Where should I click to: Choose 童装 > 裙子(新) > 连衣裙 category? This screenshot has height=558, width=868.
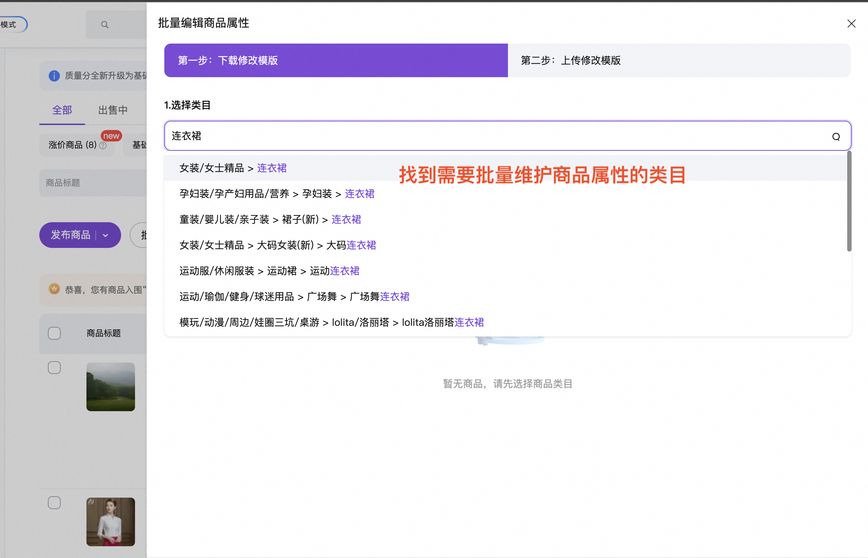pyautogui.click(x=505, y=219)
